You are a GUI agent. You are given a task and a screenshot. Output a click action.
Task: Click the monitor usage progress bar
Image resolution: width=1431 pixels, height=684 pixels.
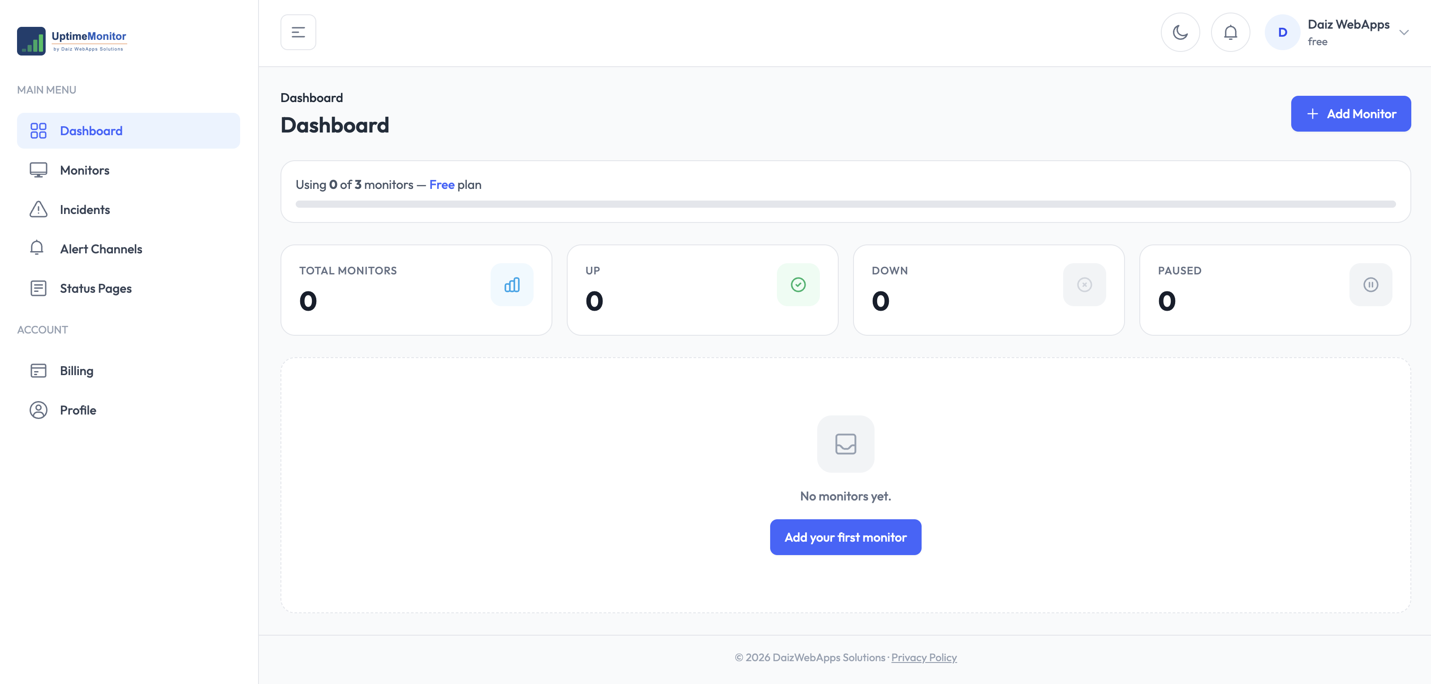click(845, 204)
